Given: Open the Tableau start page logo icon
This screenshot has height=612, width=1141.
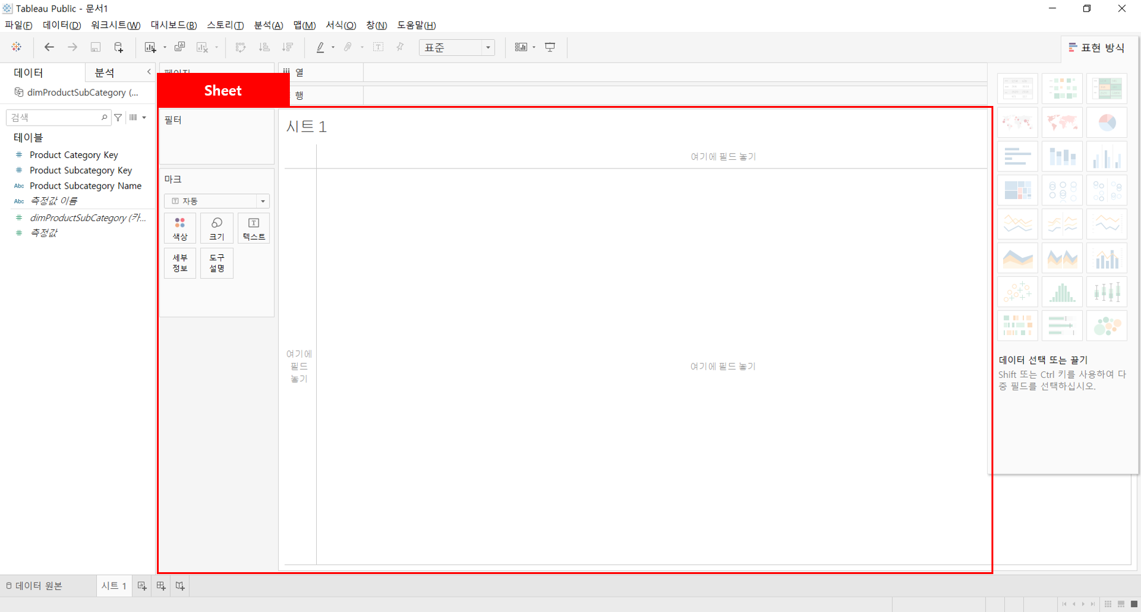Looking at the screenshot, I should 17,47.
